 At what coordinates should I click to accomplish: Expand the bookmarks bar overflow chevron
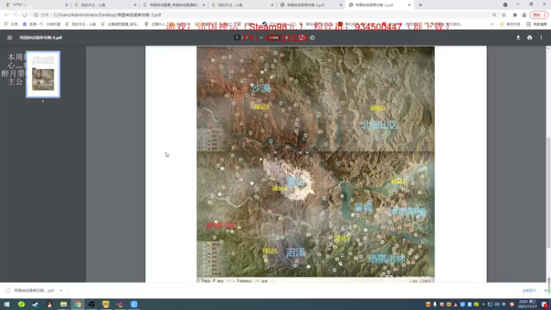[x=492, y=24]
